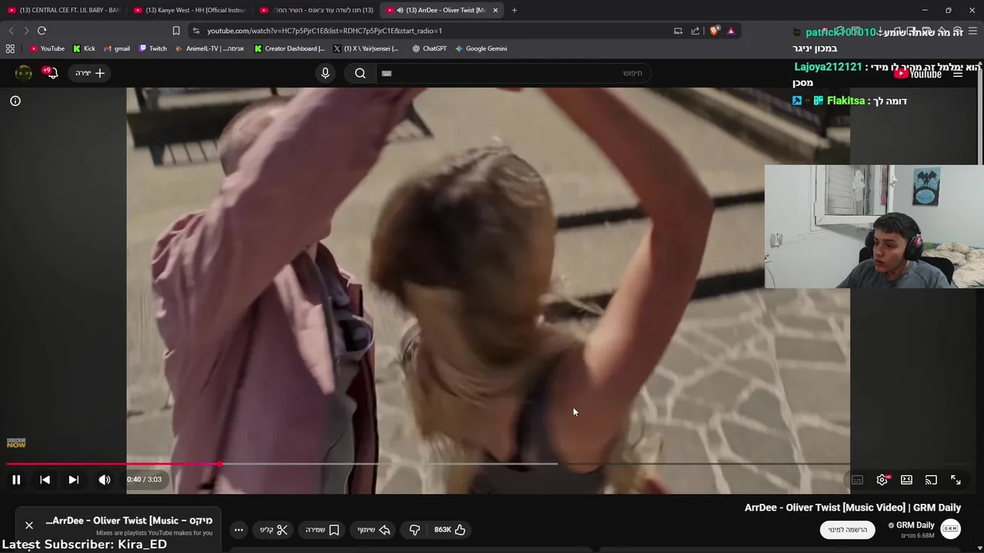Open the browser apps grid icon
The height and width of the screenshot is (553, 984).
[x=10, y=48]
